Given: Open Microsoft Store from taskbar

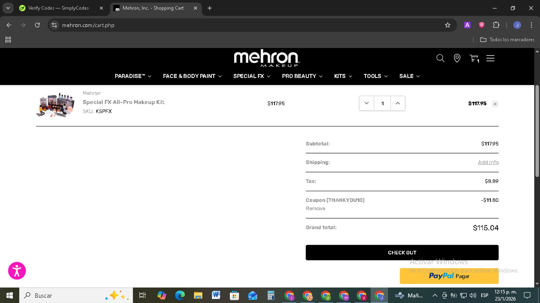Looking at the screenshot, I should coord(234,295).
